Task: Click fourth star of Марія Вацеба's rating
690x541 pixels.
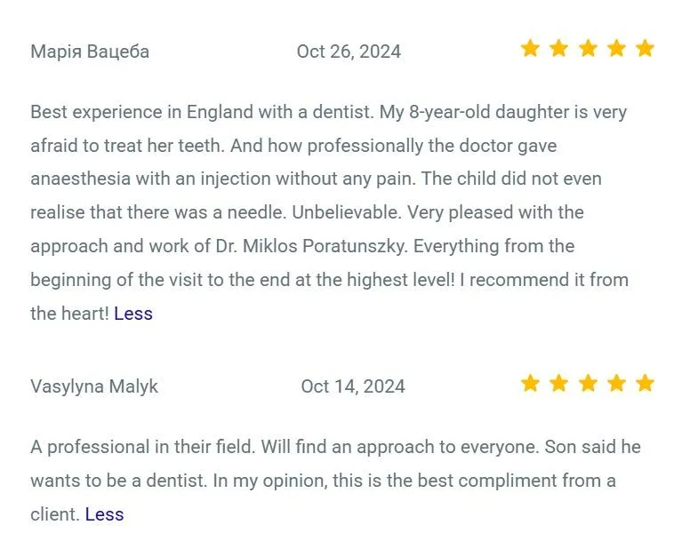Action: tap(616, 48)
